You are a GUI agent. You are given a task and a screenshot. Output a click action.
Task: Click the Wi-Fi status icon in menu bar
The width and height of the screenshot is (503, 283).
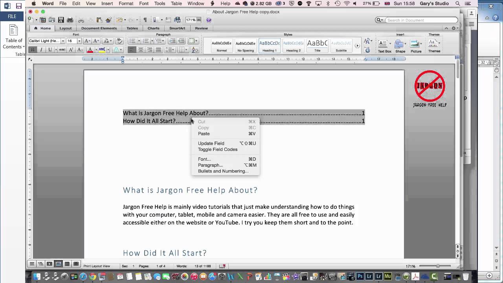(347, 4)
